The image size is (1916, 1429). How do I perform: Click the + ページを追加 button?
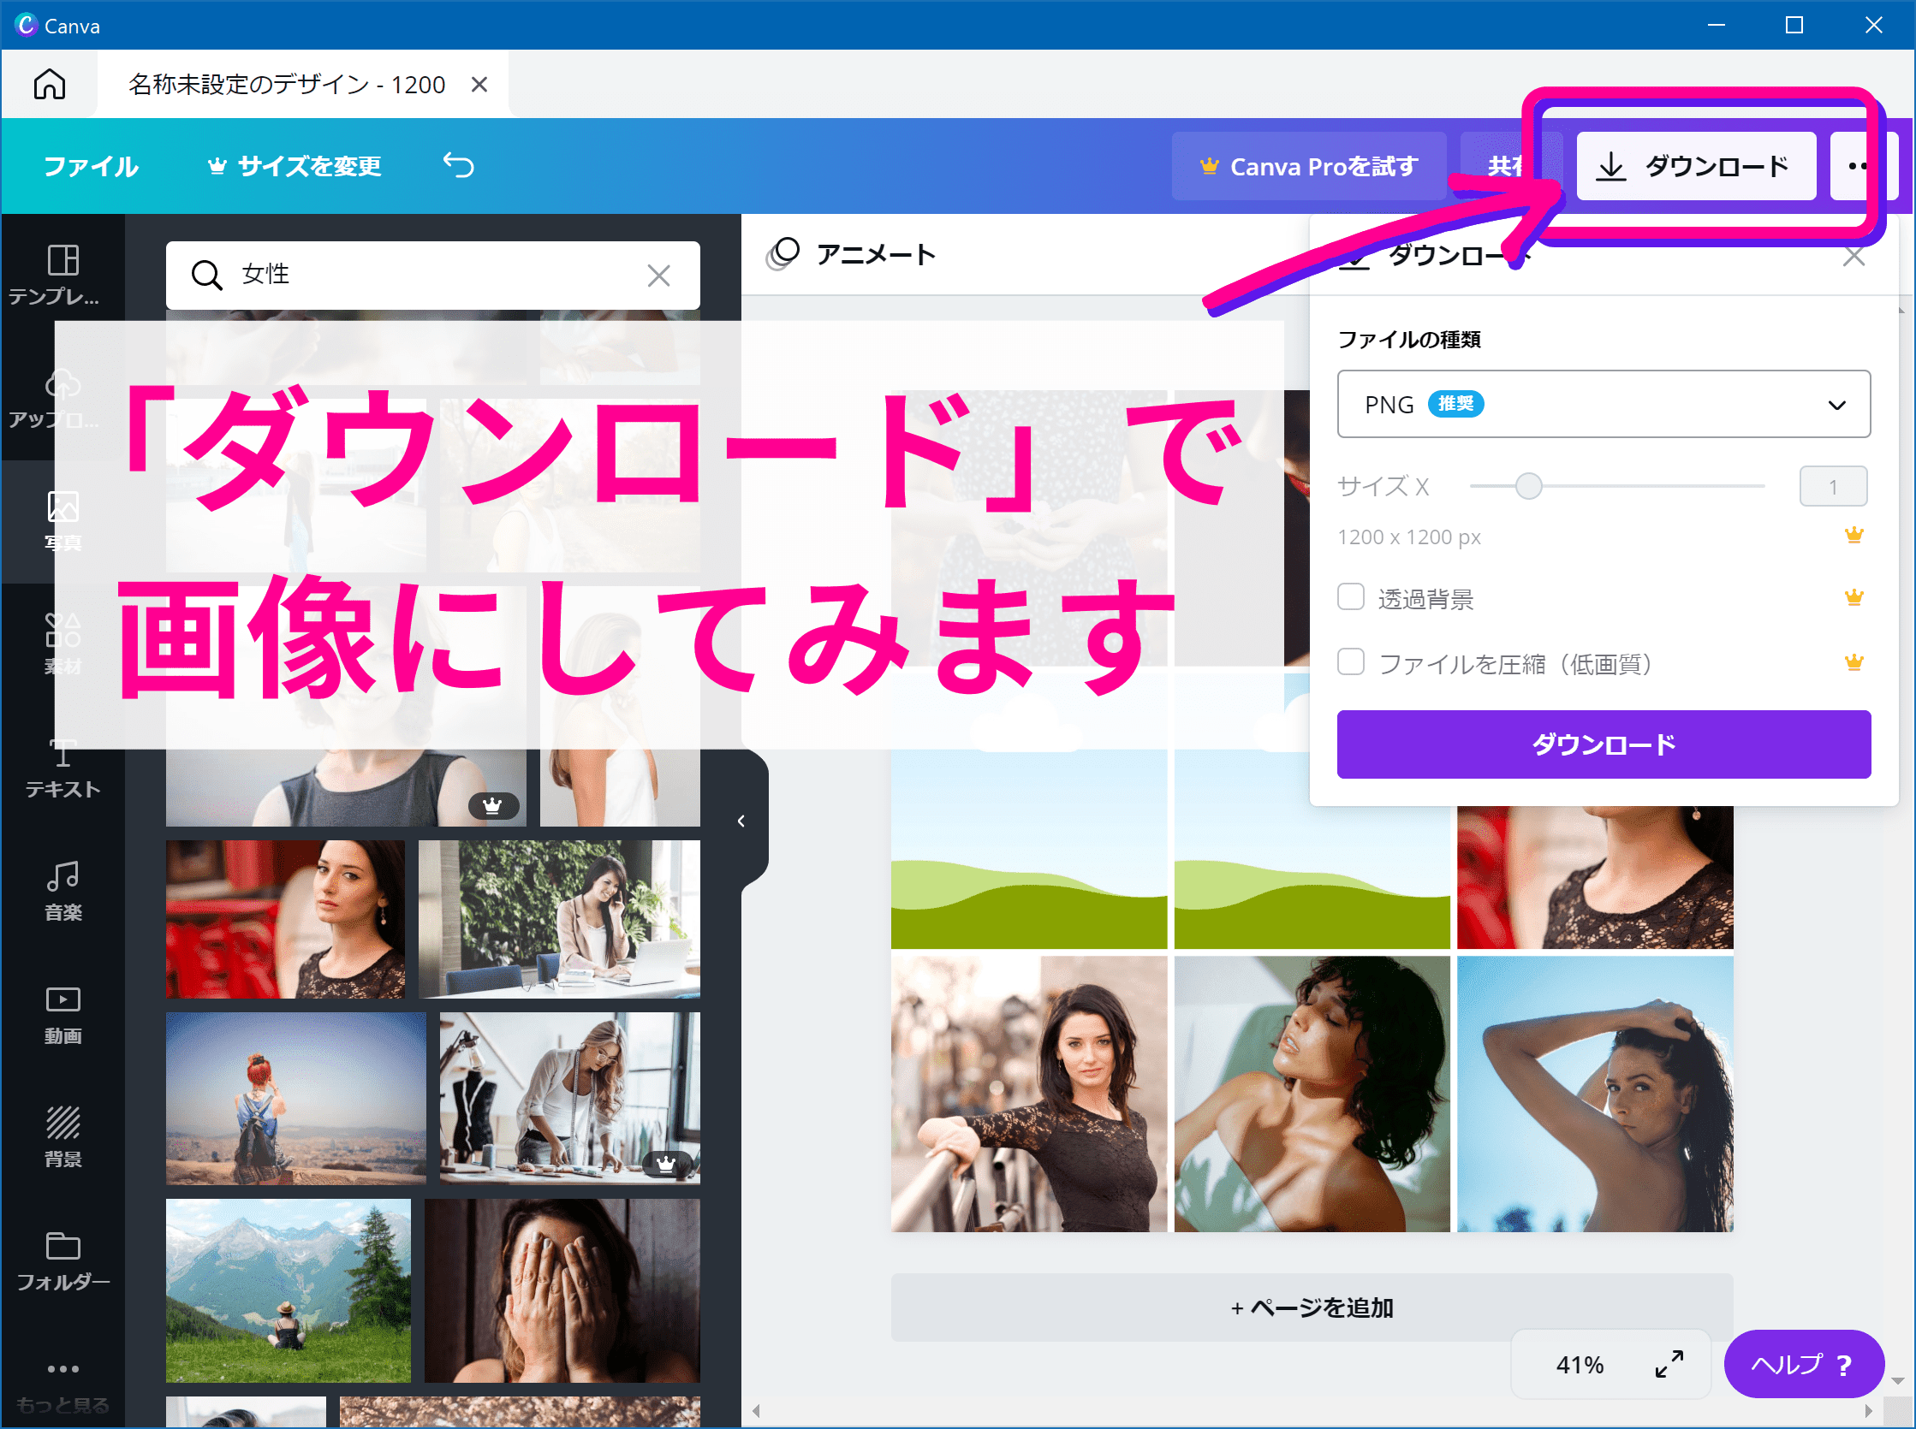coord(1312,1307)
